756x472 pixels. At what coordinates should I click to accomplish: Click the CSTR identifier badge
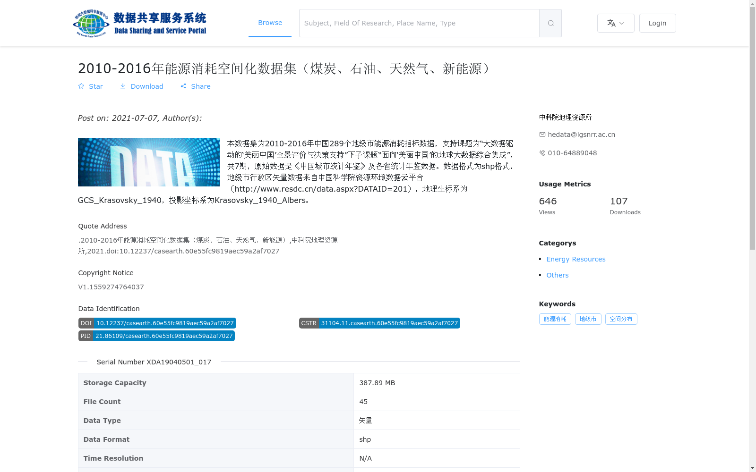point(379,323)
